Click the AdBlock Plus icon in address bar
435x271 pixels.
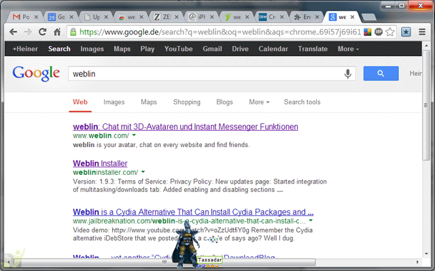coord(379,32)
